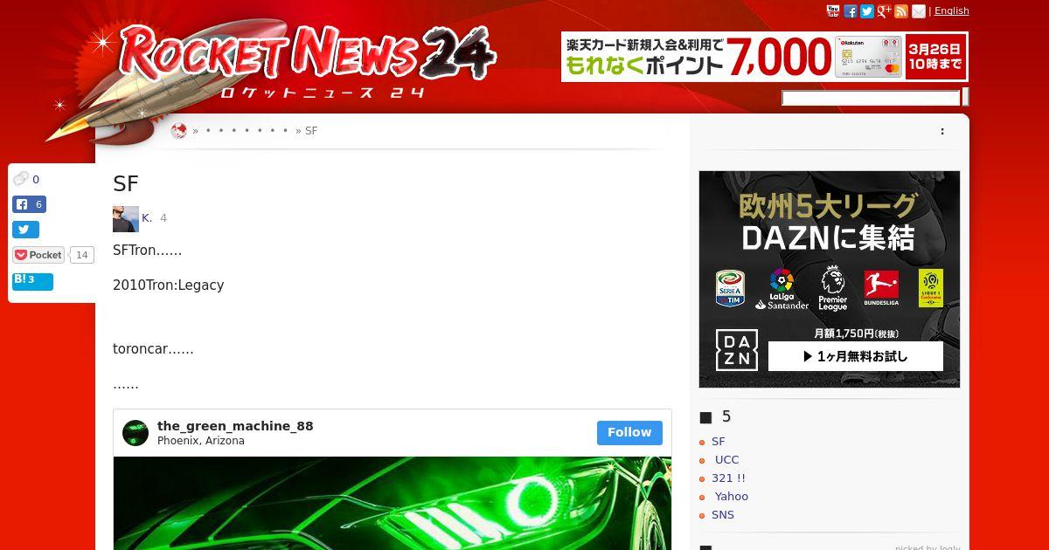Open Phoenix, Arizona location link
This screenshot has width=1049, height=550.
(201, 441)
